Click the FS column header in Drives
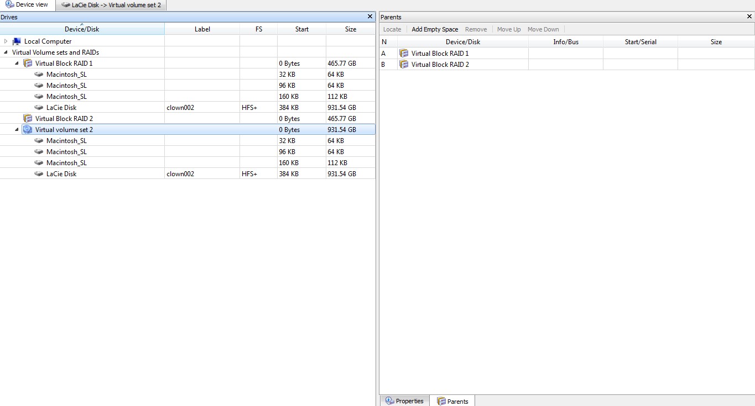The width and height of the screenshot is (755, 406). pyautogui.click(x=259, y=29)
